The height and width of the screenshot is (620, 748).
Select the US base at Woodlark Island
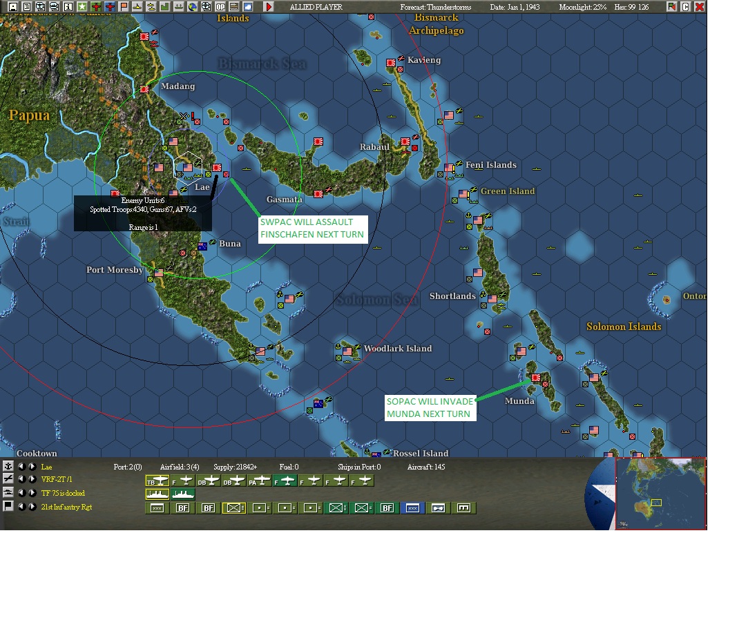click(x=347, y=351)
